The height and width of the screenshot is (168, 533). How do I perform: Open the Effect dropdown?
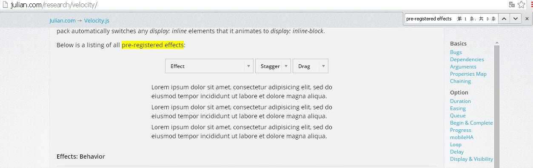coord(209,66)
